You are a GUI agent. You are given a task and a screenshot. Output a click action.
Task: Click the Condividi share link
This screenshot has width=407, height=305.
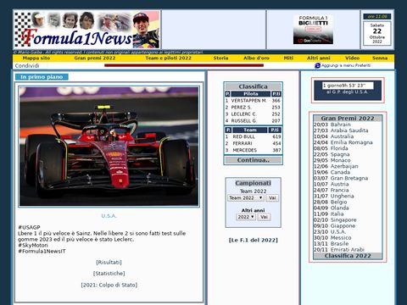pos(27,66)
